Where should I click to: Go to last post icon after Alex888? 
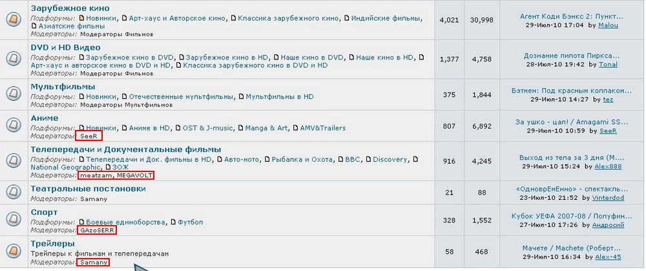626,167
